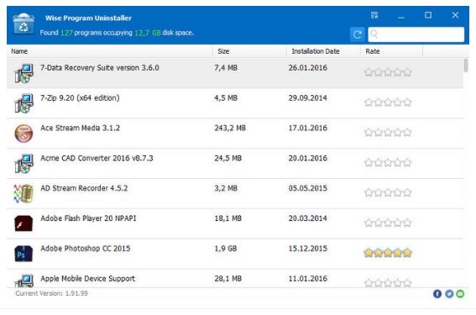This screenshot has width=476, height=315.
Task: Click the 20.03.2014 installation date
Action: coord(308,218)
